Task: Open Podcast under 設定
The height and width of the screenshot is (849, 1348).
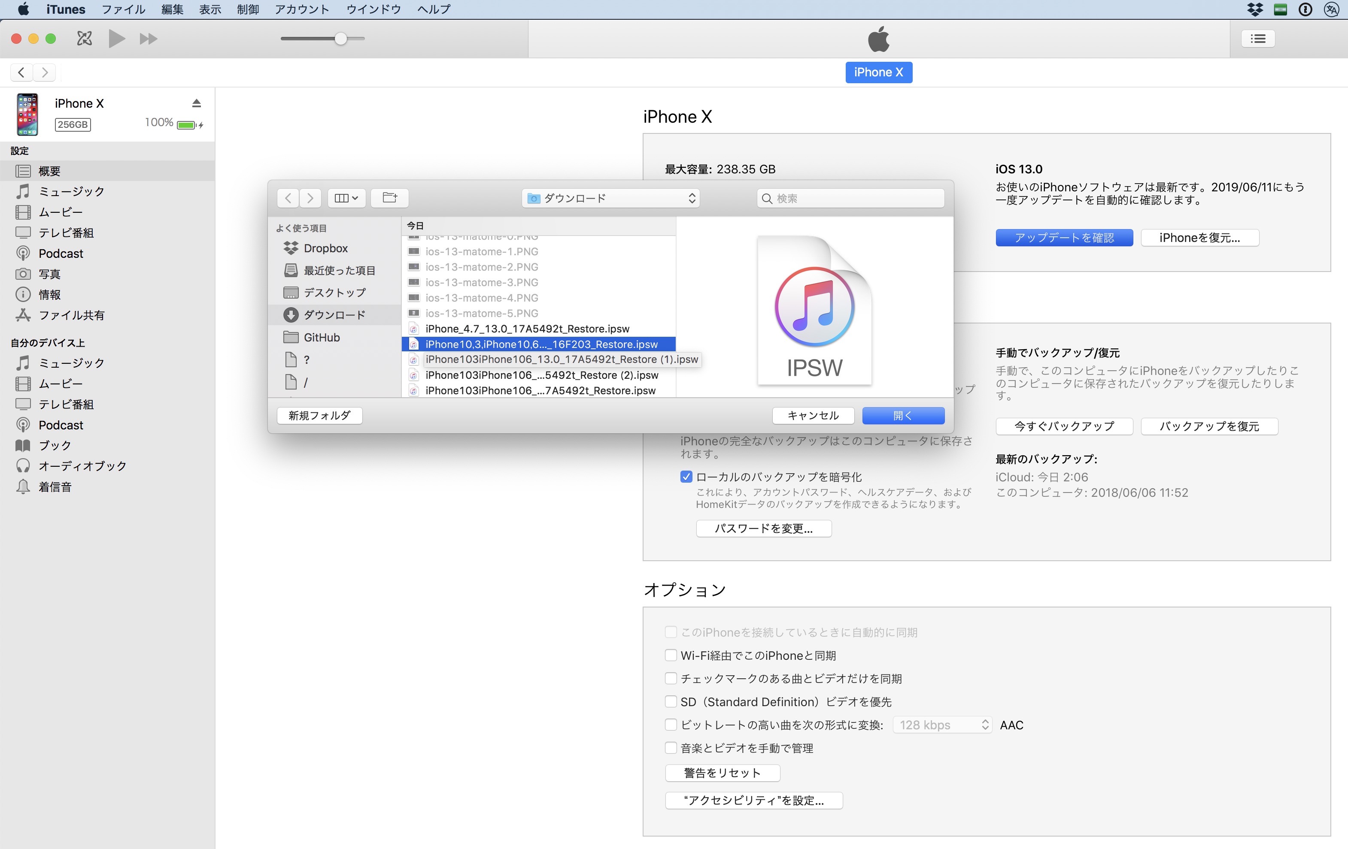Action: pyautogui.click(x=107, y=254)
